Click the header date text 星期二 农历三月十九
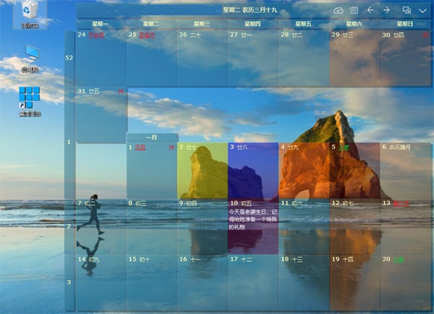This screenshot has height=314, width=434. coord(250,10)
